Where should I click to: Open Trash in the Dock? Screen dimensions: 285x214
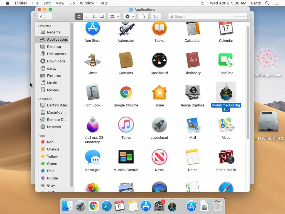pos(217,206)
